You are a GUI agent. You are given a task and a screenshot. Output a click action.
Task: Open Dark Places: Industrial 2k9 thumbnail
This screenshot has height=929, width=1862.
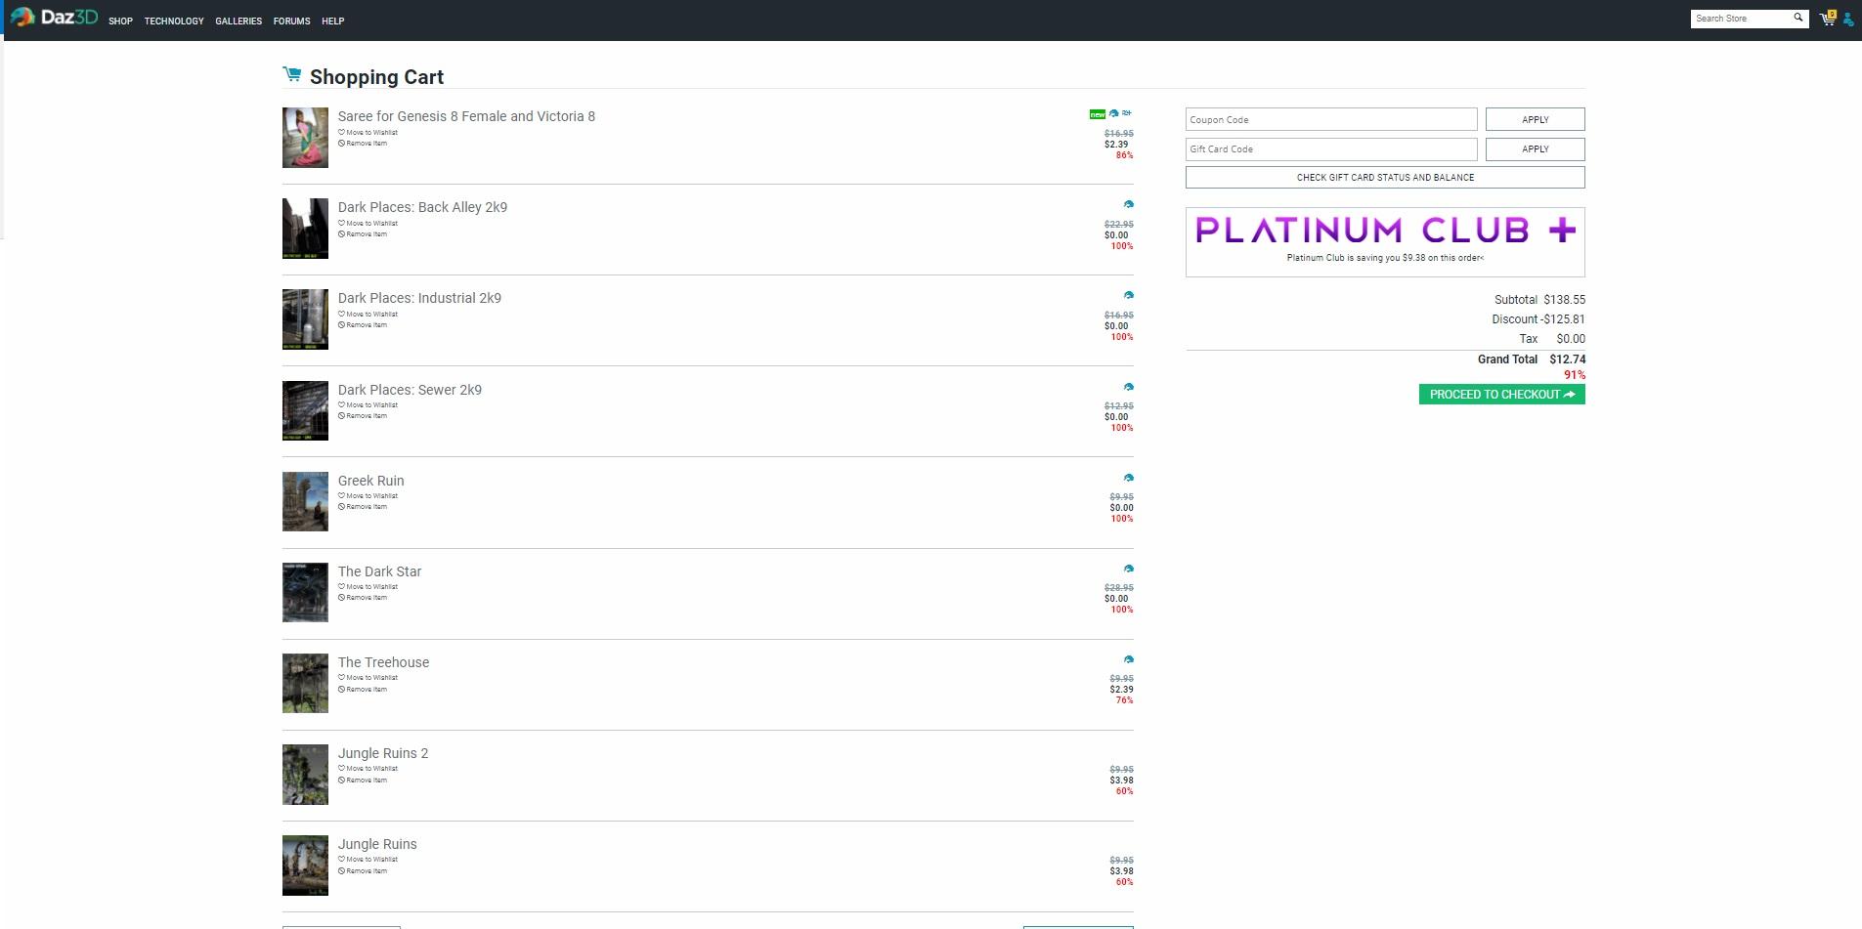pos(305,319)
